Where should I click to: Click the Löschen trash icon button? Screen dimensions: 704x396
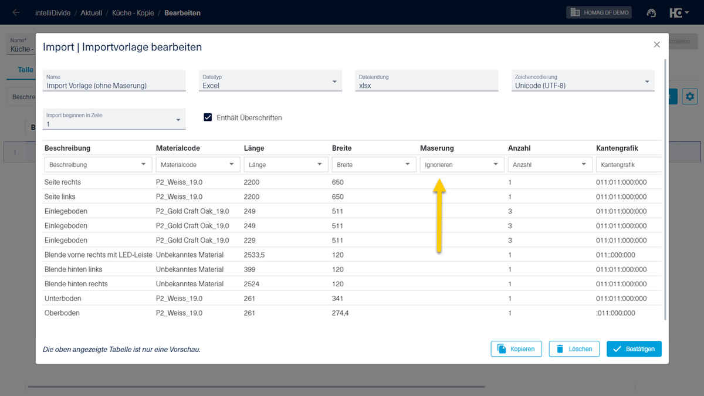tap(574, 348)
